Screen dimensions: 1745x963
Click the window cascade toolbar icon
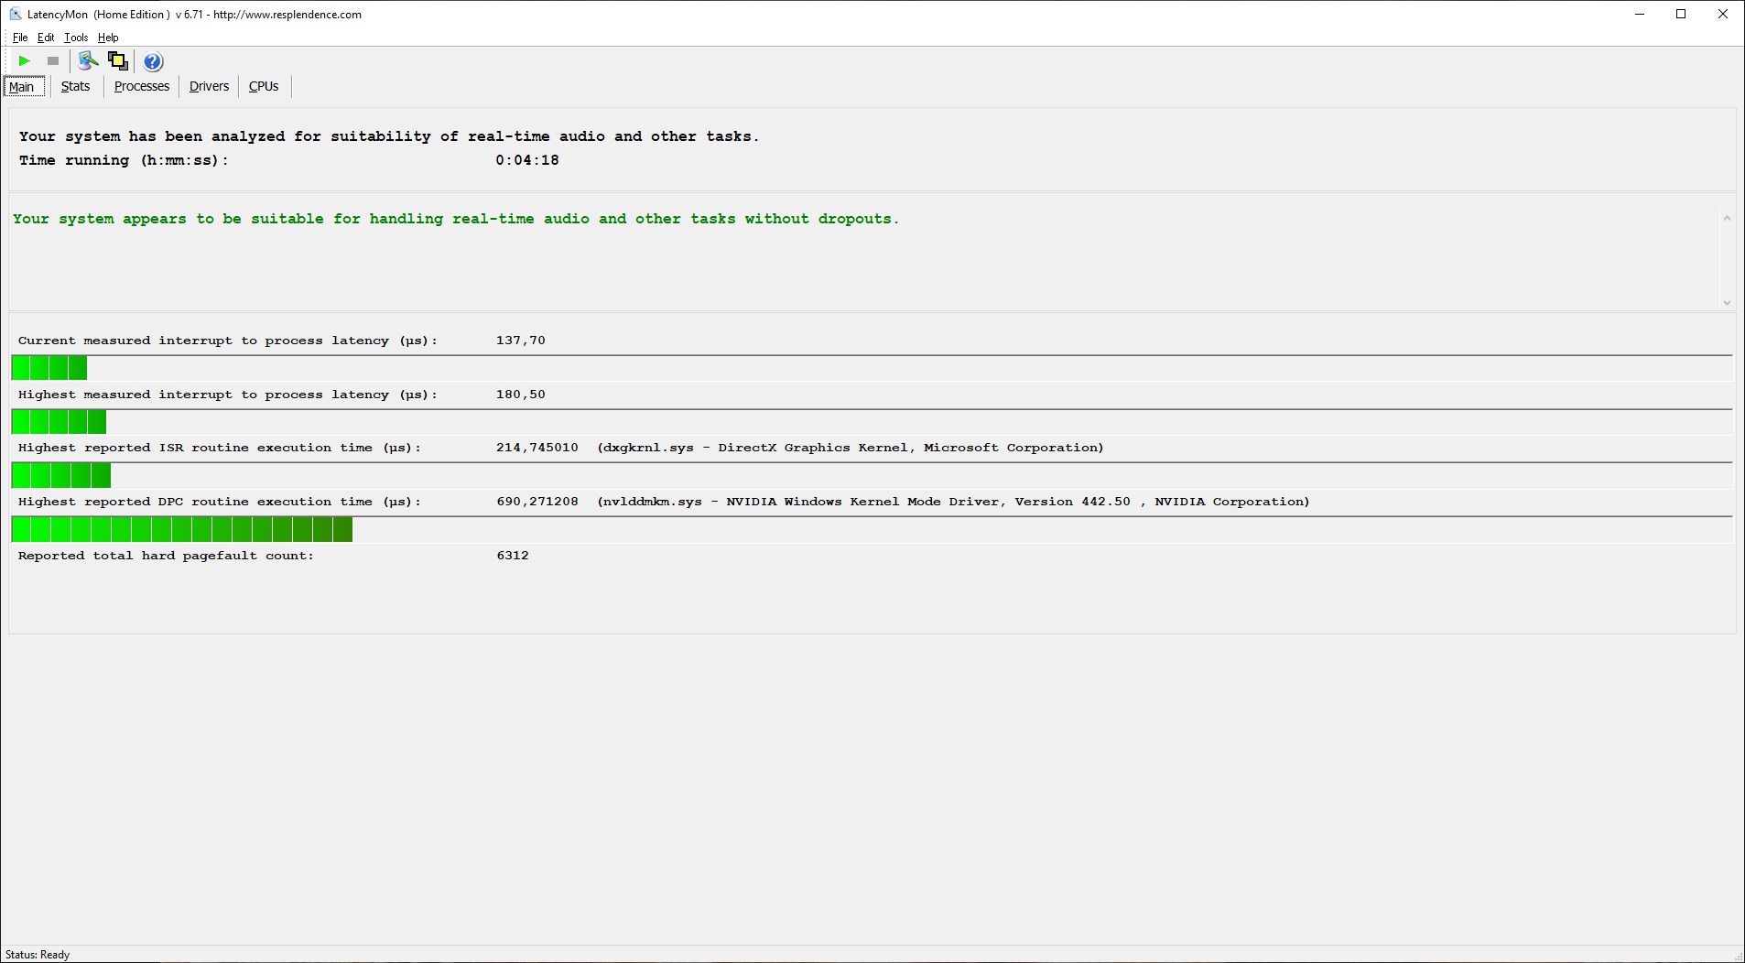click(117, 61)
